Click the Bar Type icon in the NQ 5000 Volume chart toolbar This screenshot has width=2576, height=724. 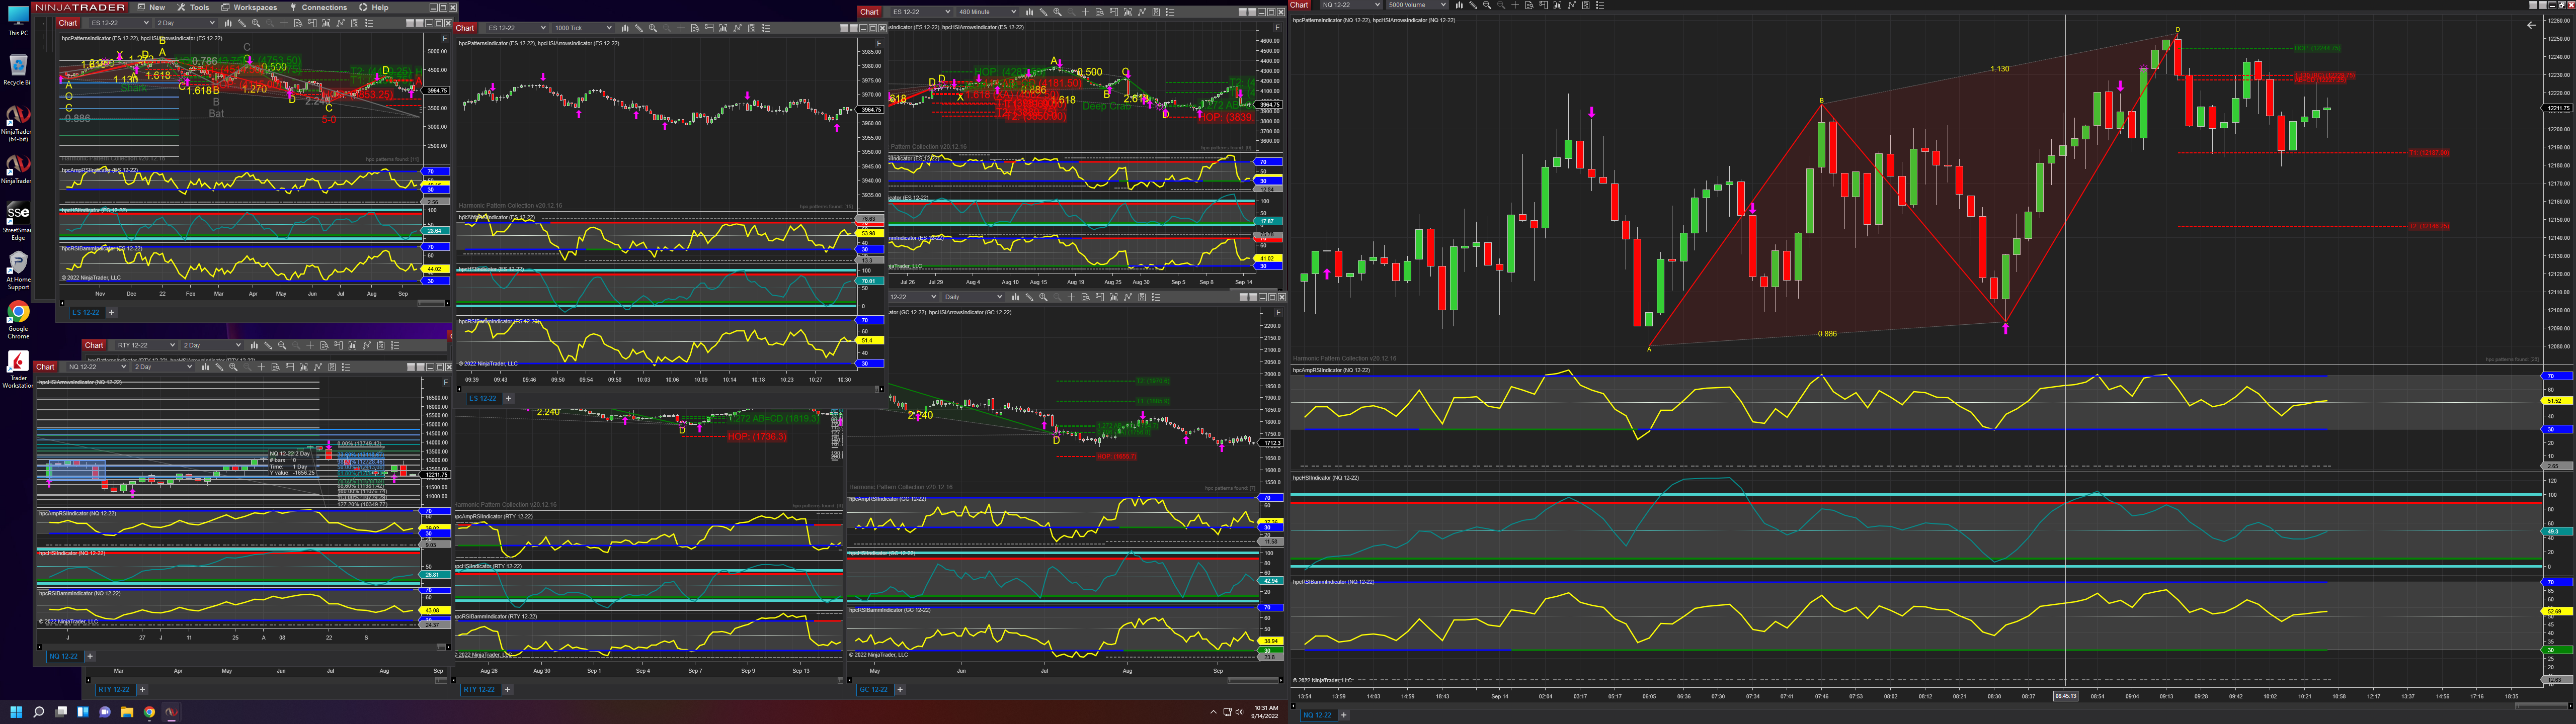pyautogui.click(x=1459, y=5)
